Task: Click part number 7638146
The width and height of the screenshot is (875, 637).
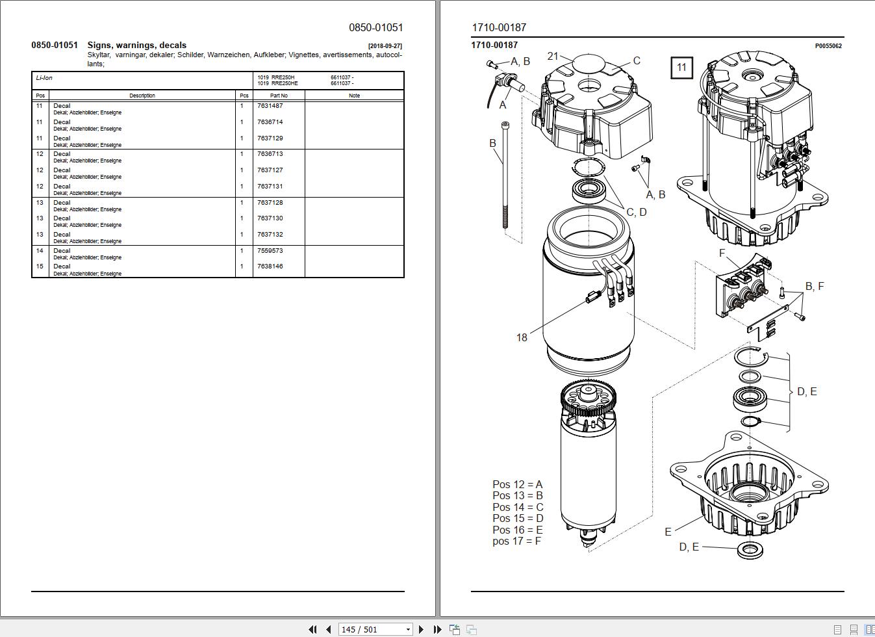Action: pos(270,266)
